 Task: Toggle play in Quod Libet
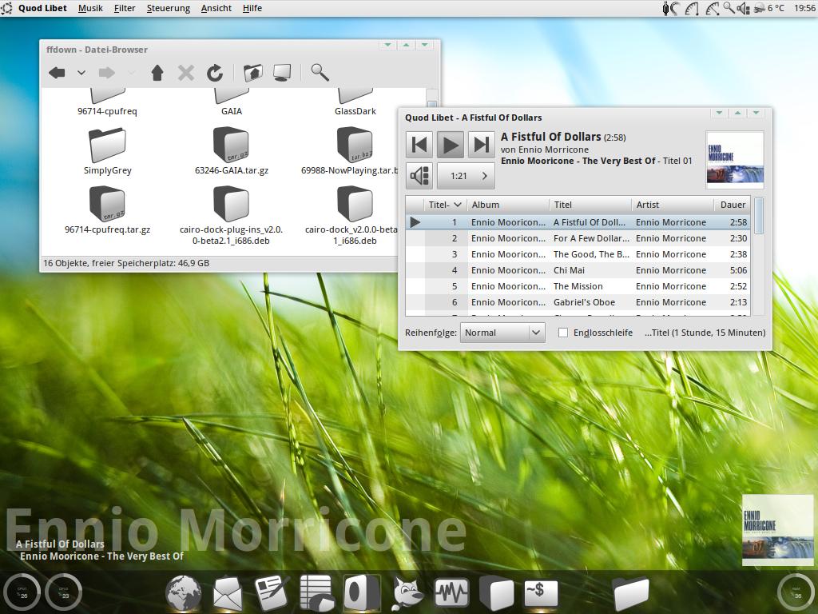tap(451, 145)
